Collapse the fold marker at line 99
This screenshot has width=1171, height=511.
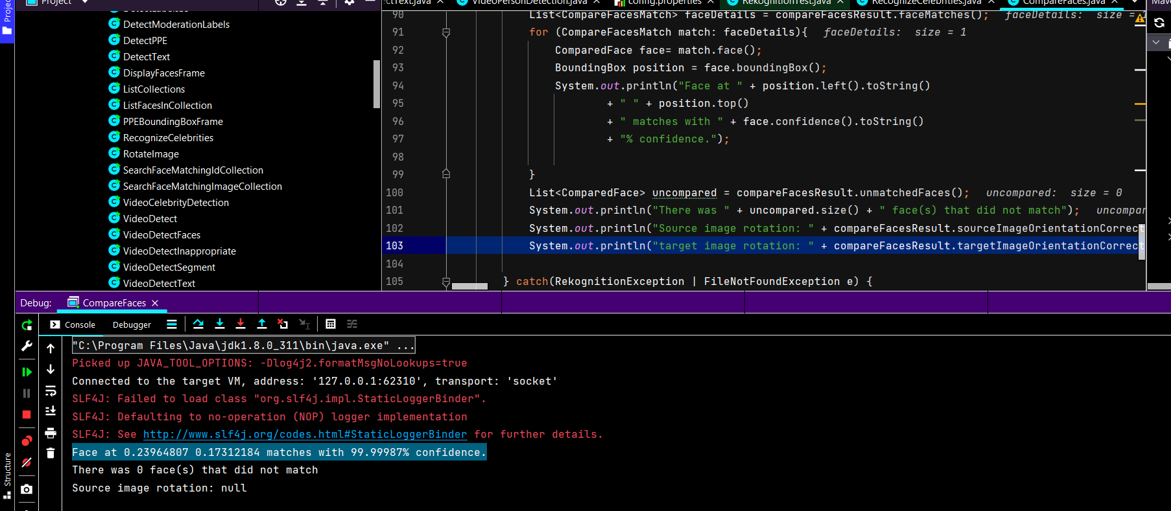(x=446, y=174)
